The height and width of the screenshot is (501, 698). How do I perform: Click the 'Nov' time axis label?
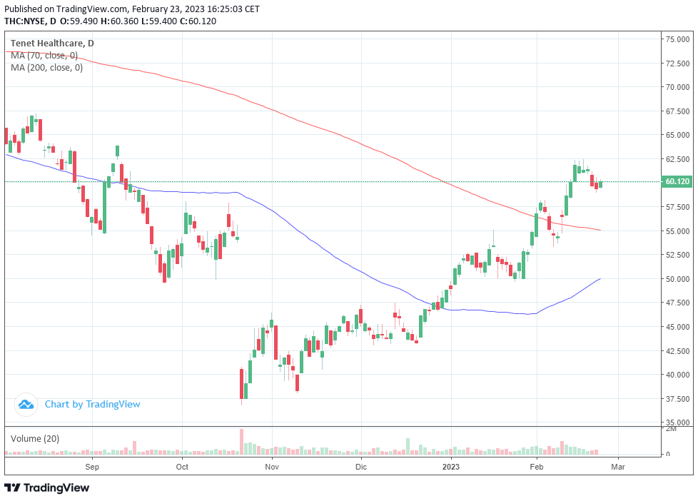point(272,467)
